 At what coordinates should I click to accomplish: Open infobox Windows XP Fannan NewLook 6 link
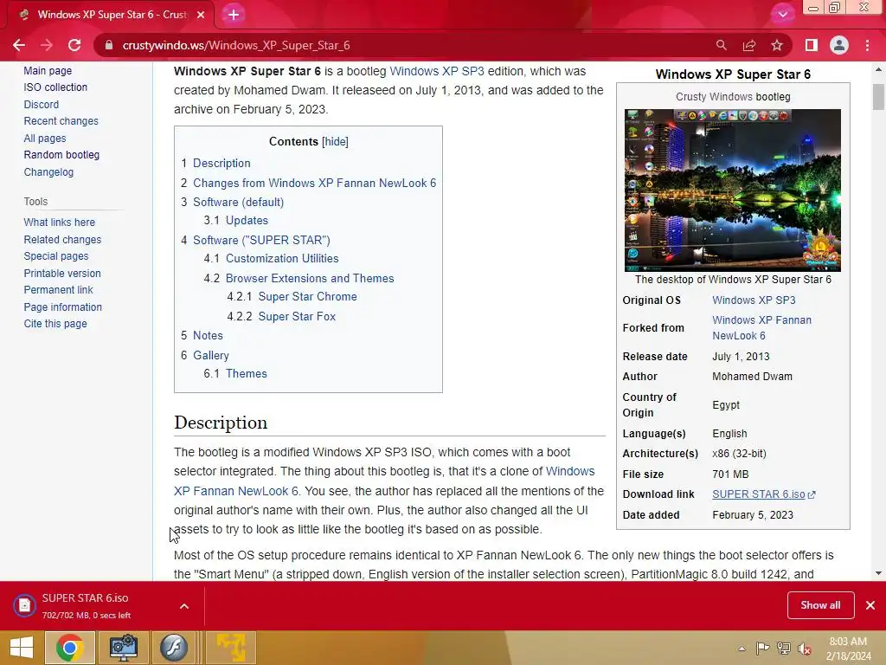[761, 328]
